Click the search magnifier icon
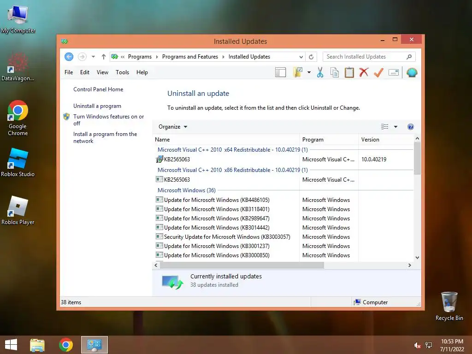Image resolution: width=472 pixels, height=354 pixels. coord(409,57)
